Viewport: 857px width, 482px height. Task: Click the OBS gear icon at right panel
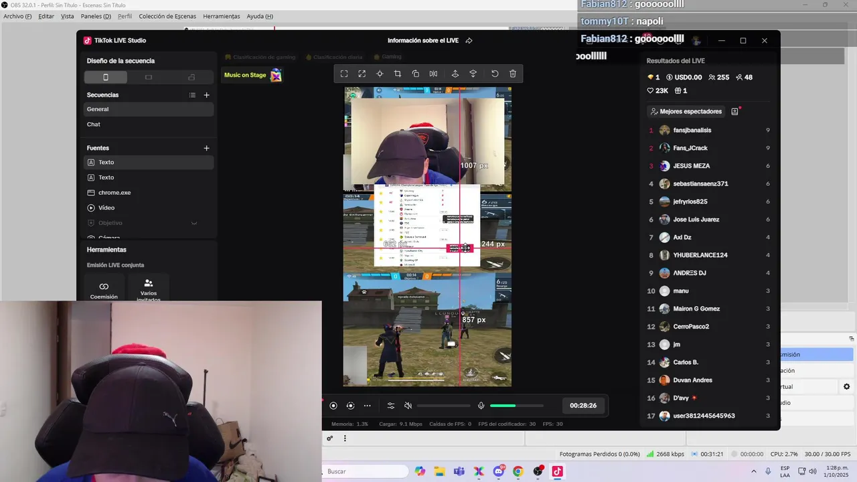pos(846,387)
